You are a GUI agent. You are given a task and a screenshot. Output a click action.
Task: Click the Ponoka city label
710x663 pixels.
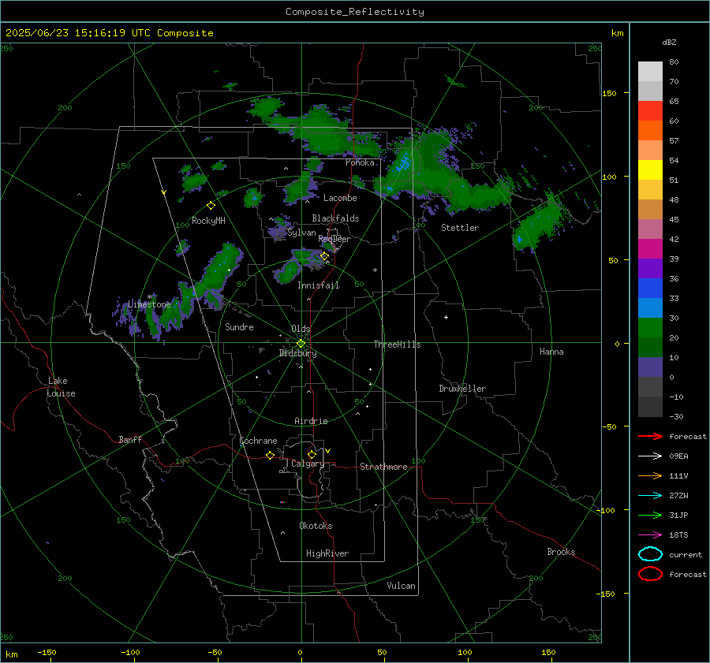pos(360,162)
